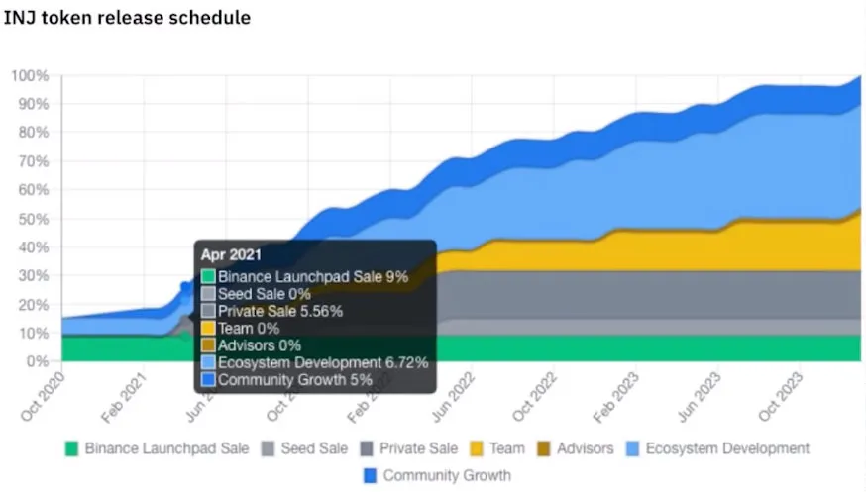Click the Apr 2021 tooltip header
This screenshot has height=492, width=866.
[230, 253]
